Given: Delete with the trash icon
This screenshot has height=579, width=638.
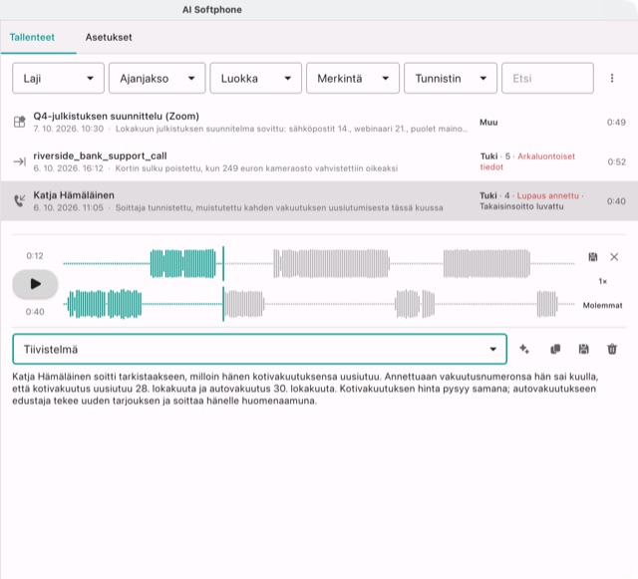Looking at the screenshot, I should coord(612,349).
